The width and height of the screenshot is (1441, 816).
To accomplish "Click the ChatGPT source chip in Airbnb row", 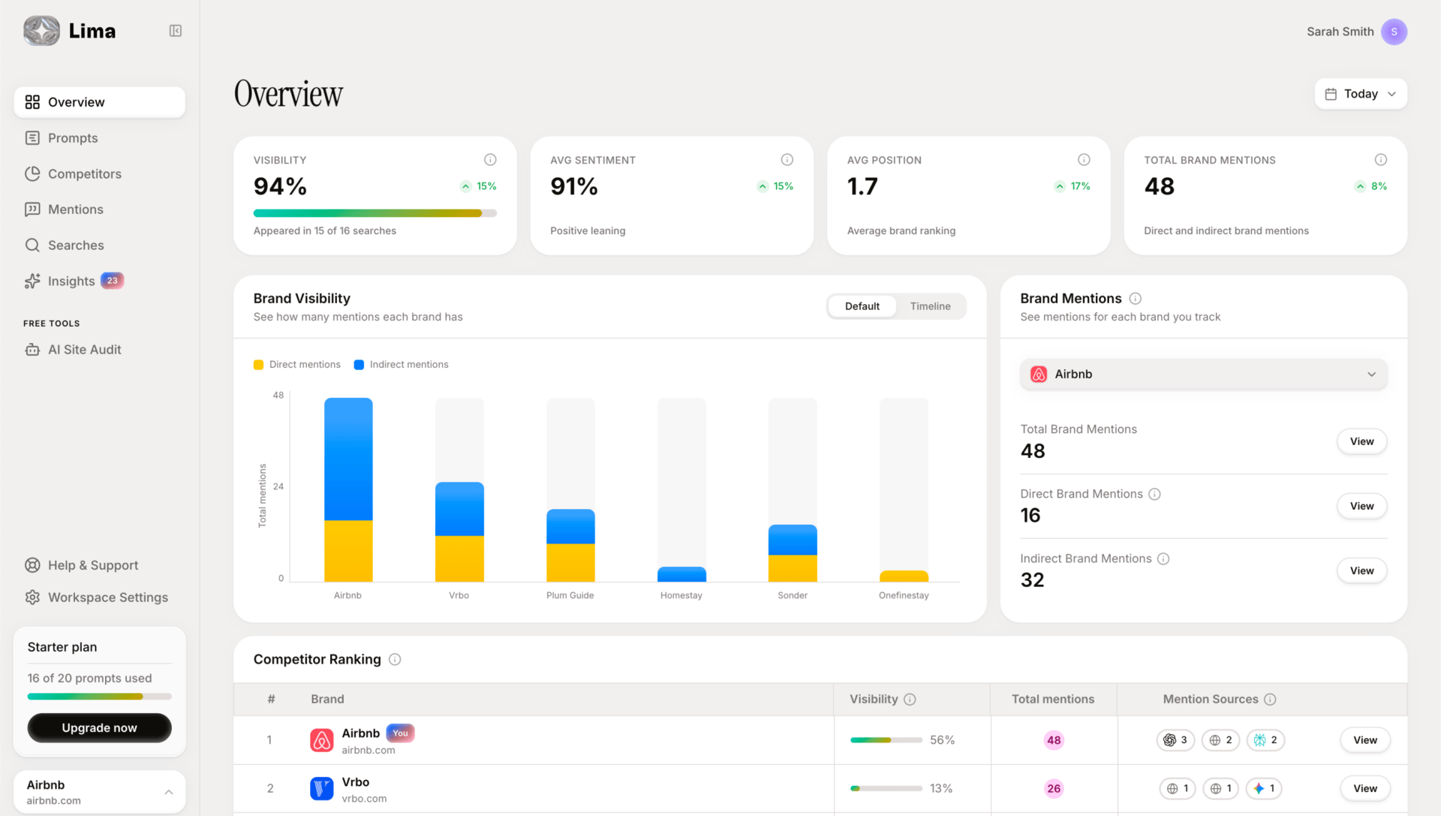I will click(1175, 740).
